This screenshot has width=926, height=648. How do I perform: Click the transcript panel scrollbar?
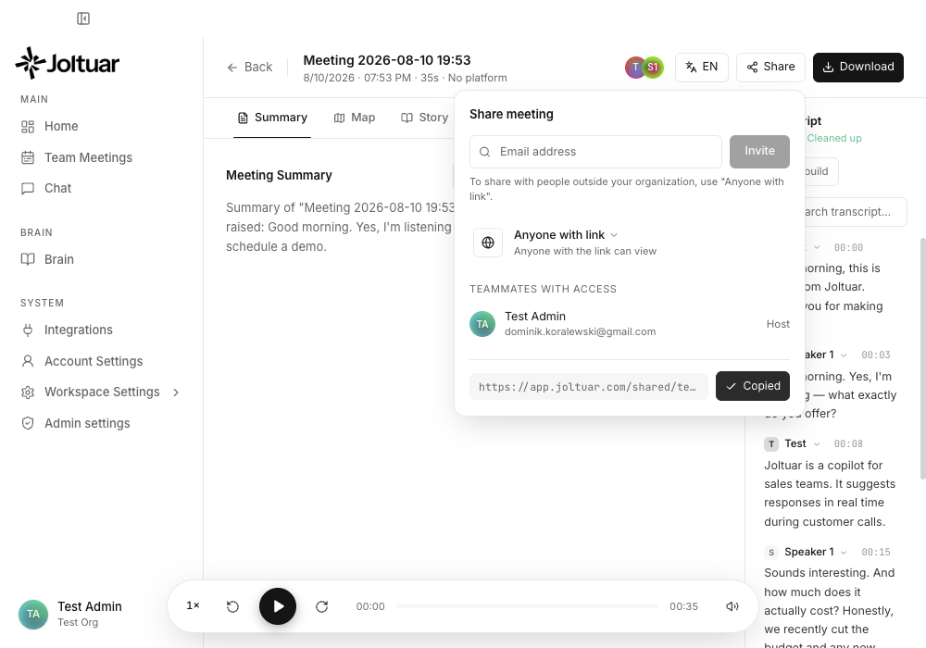922,358
